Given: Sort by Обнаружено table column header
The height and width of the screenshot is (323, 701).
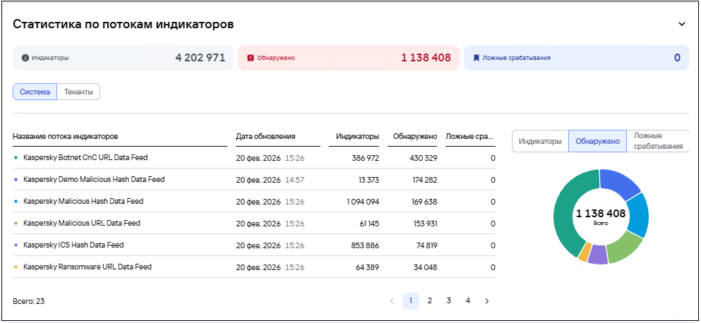Looking at the screenshot, I should click(x=415, y=137).
